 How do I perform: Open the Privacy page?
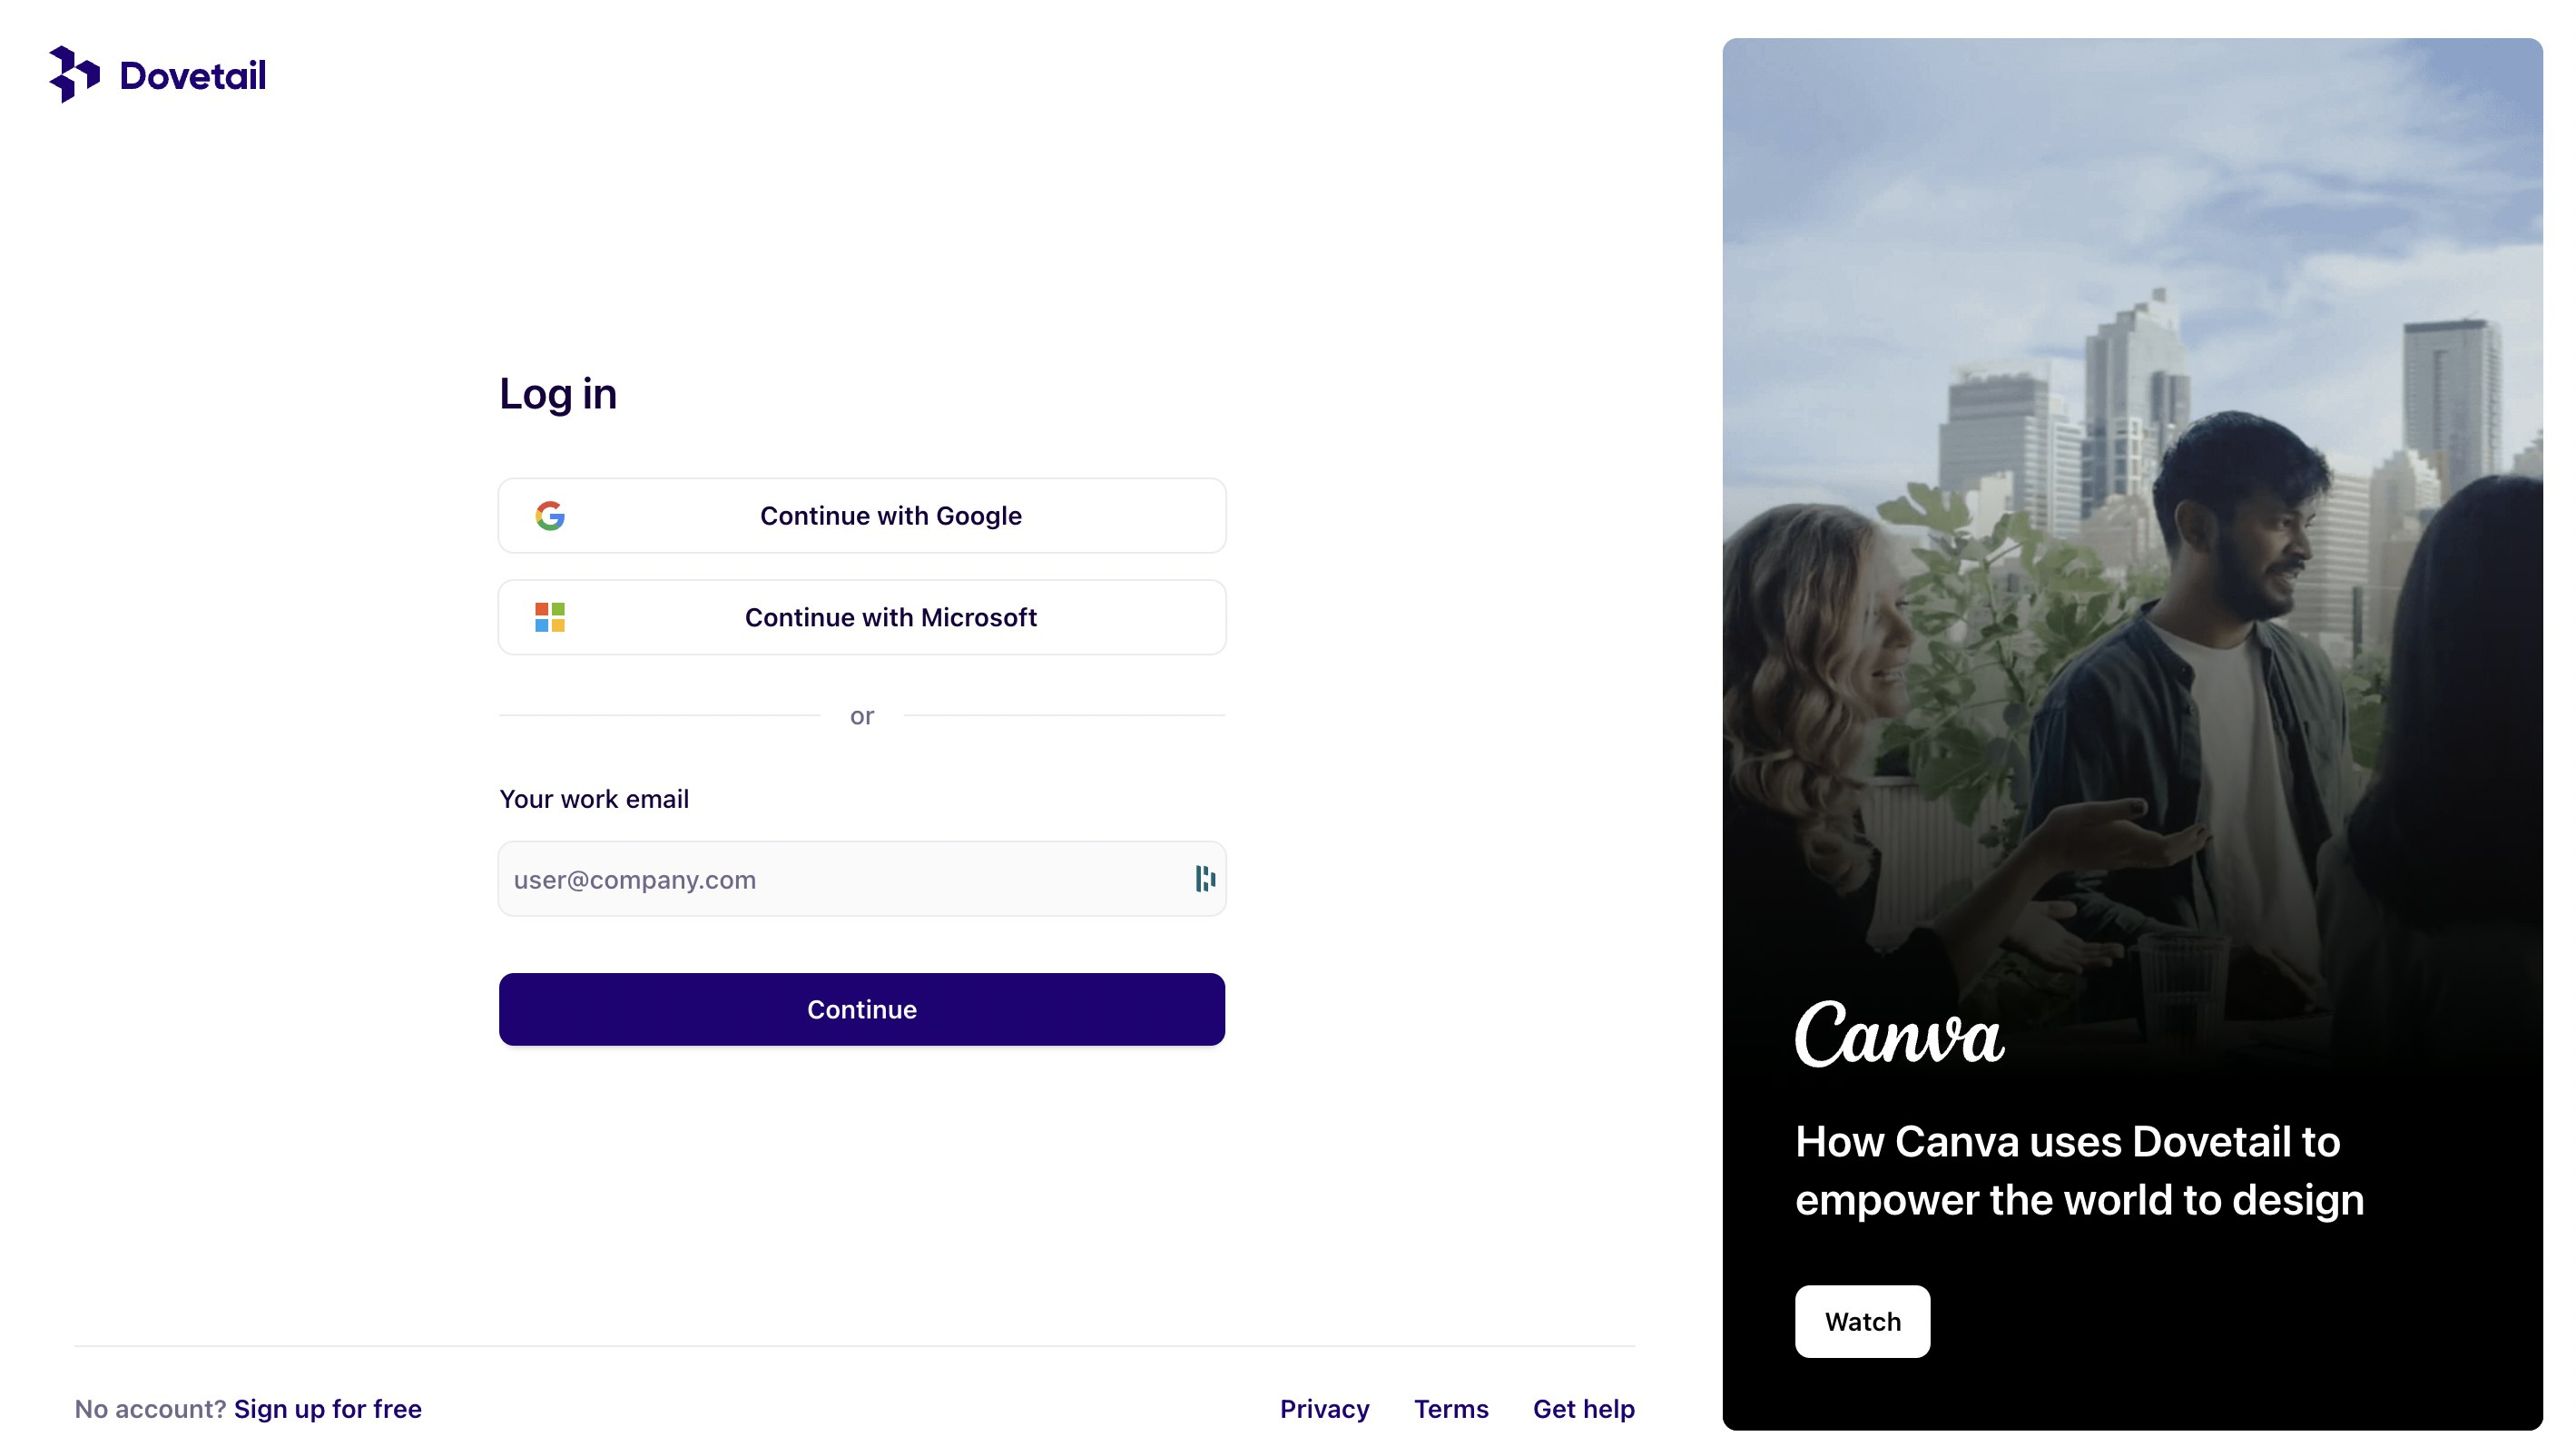tap(1324, 1408)
